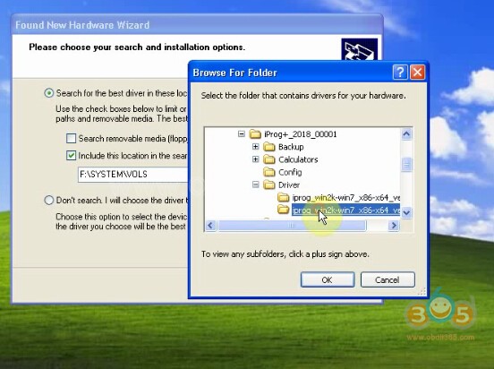Select the Driver folder label

tap(289, 184)
